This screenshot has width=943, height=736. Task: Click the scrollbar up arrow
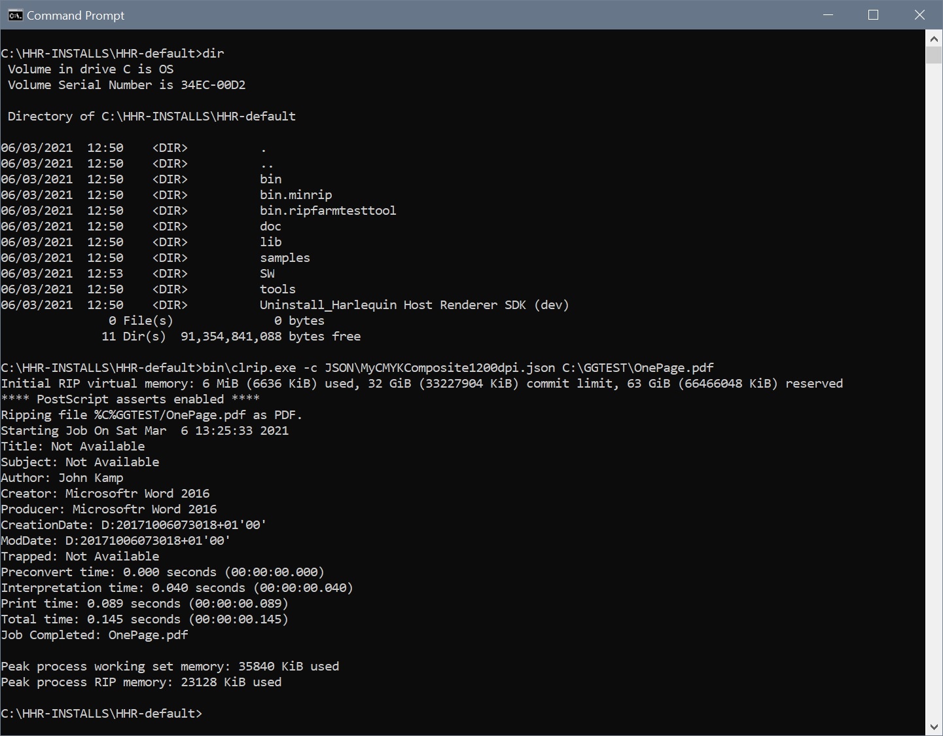click(x=934, y=39)
